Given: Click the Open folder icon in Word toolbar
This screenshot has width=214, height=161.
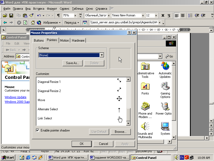Looking at the screenshot, I should pyautogui.click(x=5, y=16).
